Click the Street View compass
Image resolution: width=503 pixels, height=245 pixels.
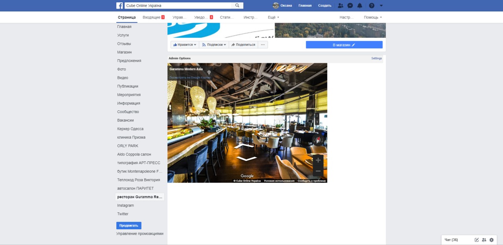[x=318, y=140]
